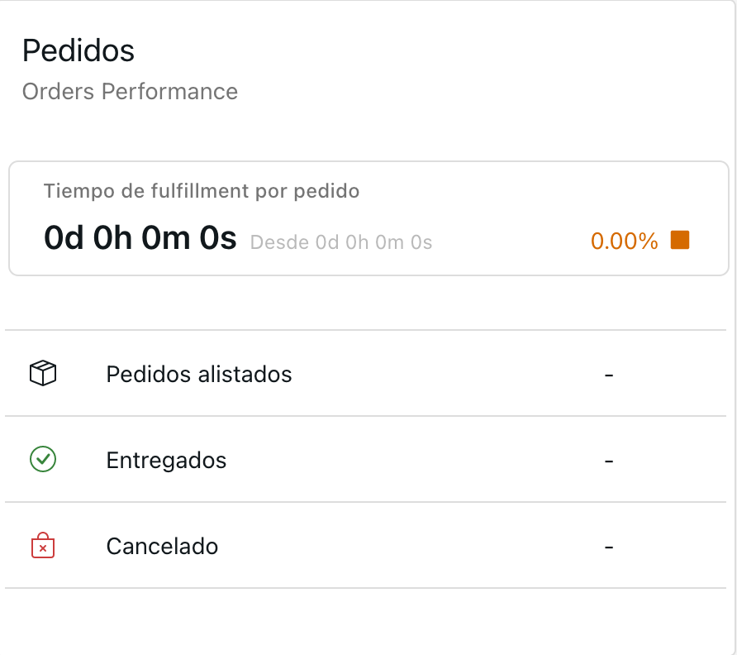Screen dimensions: 737x655
Task: Click the green checkmark icon for Entregados
Action: pyautogui.click(x=43, y=459)
